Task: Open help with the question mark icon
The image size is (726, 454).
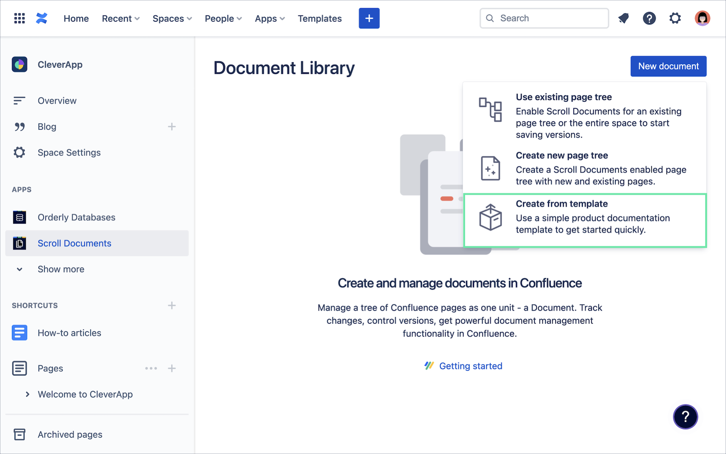Action: [x=649, y=18]
